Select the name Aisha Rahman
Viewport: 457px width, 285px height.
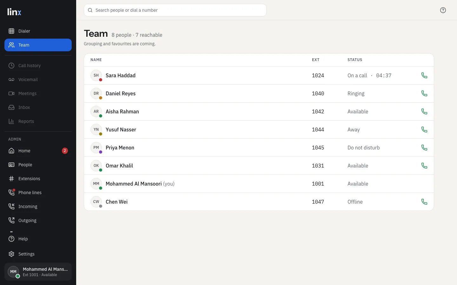click(122, 111)
